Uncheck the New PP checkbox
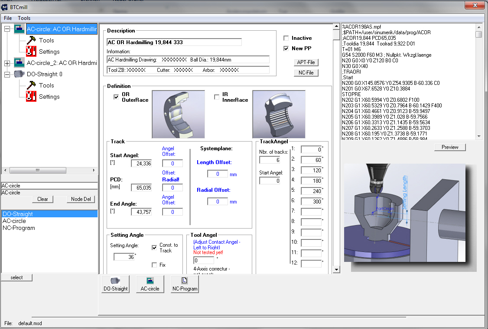488x329 pixels. pos(286,48)
